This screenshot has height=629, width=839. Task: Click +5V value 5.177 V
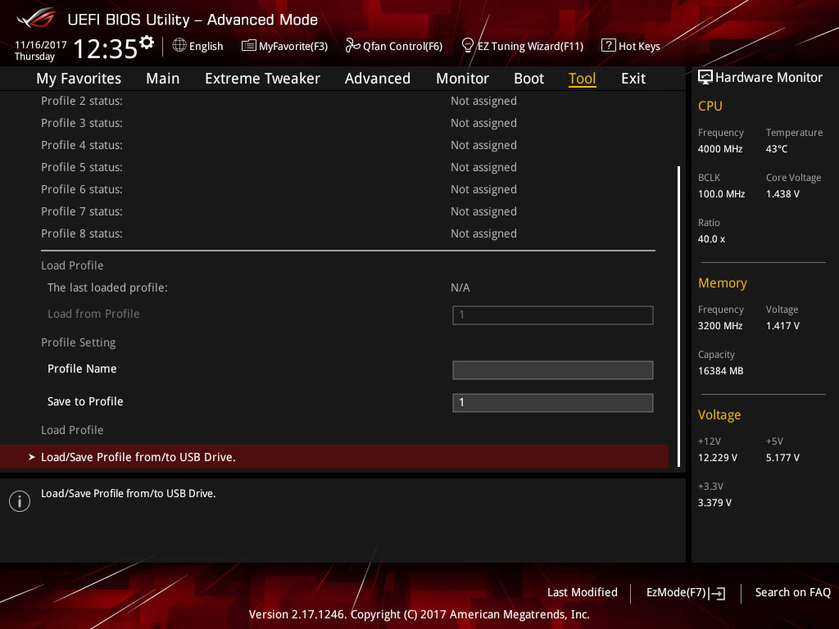[x=782, y=458]
